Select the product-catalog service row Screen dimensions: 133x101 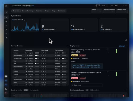pyautogui.click(x=40, y=56)
